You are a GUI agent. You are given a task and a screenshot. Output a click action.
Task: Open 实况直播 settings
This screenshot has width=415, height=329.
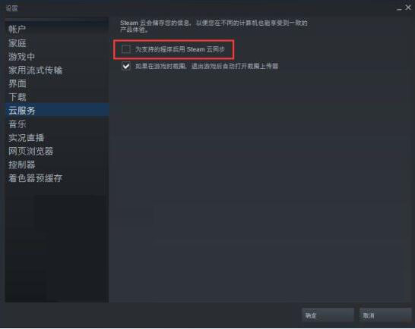[x=26, y=137]
